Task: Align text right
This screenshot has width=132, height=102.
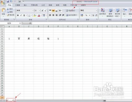Action: click(x=56, y=15)
